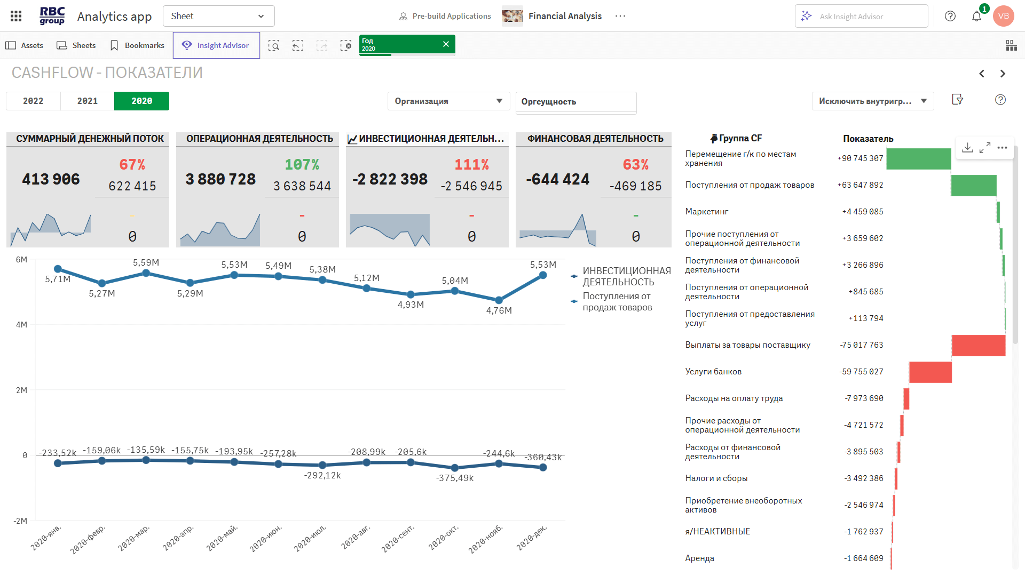The height and width of the screenshot is (576, 1025).
Task: Open the Bookmarks tab
Action: coord(137,45)
